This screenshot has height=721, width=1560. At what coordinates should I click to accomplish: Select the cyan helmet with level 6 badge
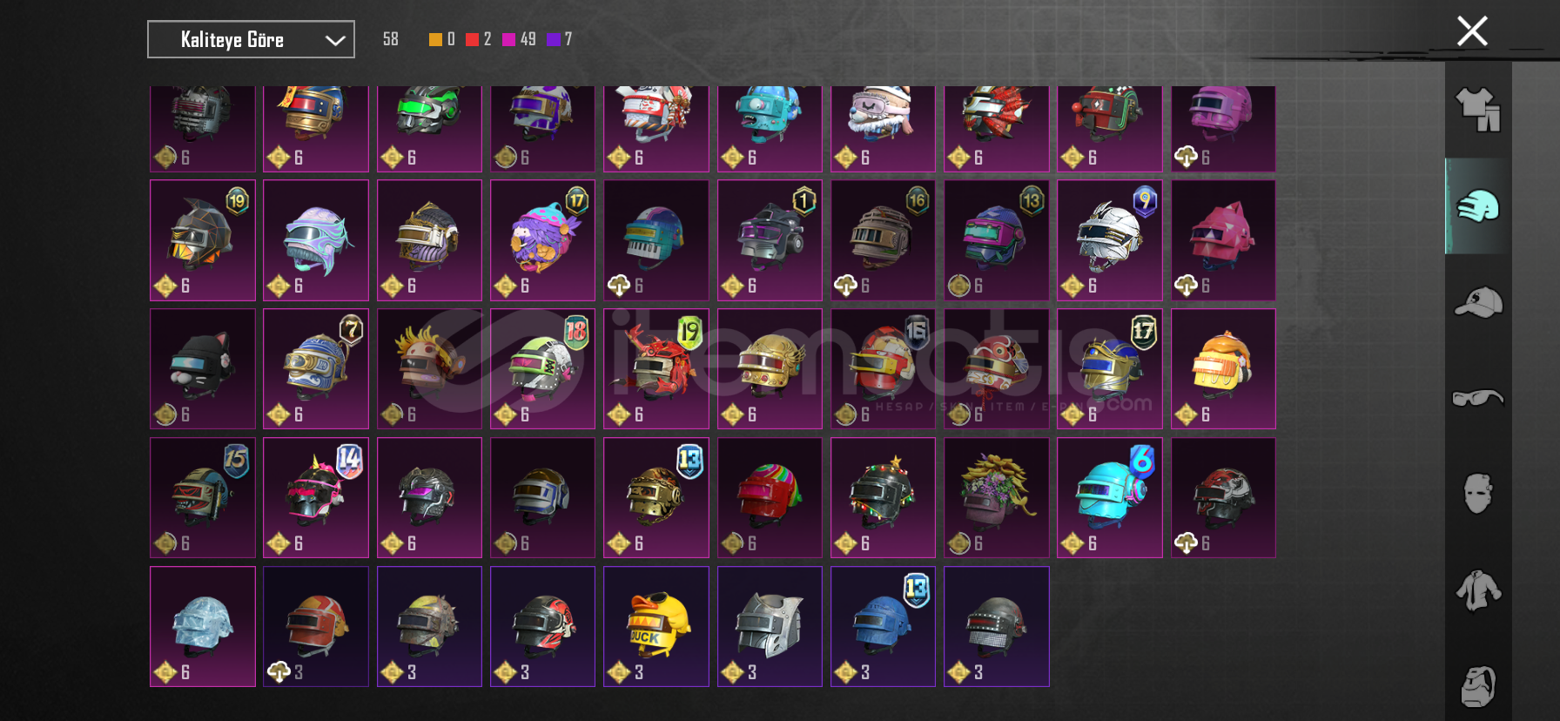pos(1110,497)
